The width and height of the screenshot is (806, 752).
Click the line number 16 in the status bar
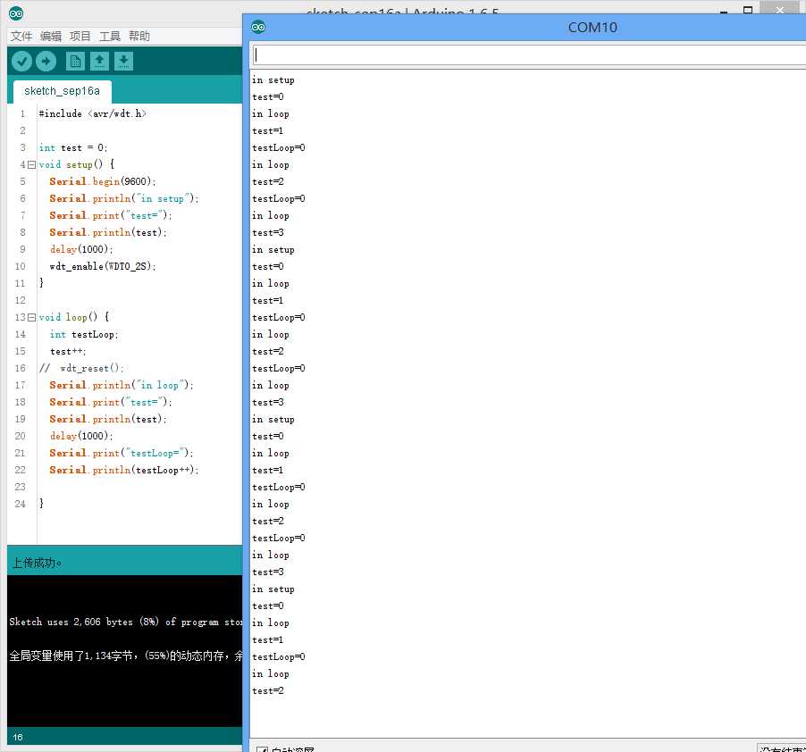(x=18, y=737)
